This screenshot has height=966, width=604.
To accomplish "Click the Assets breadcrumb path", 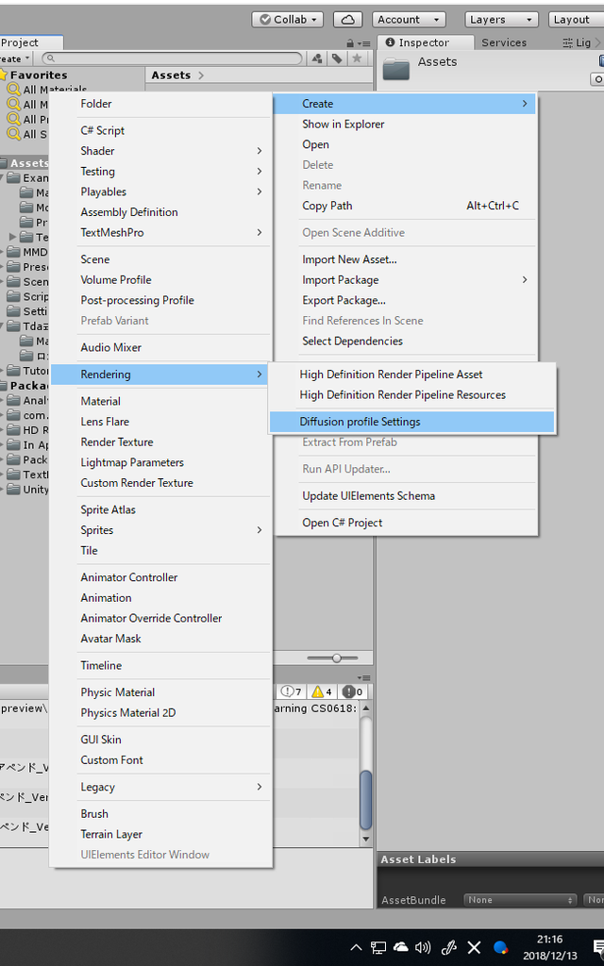I will (x=171, y=75).
